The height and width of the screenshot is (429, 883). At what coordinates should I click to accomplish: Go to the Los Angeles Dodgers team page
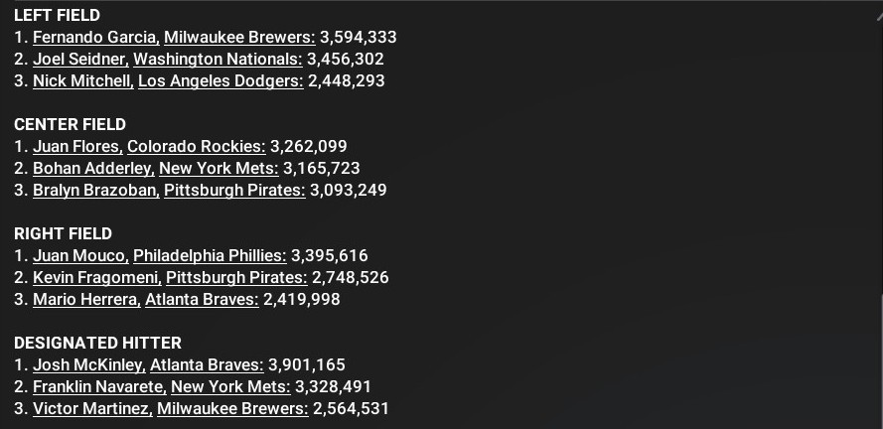220,81
